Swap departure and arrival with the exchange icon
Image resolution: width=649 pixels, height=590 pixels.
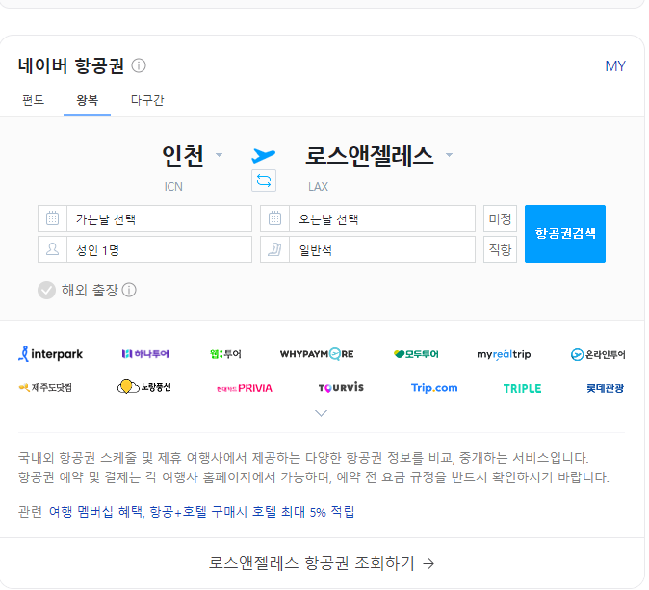[264, 181]
